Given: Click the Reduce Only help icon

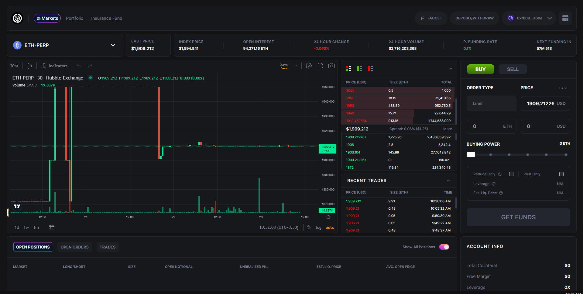Looking at the screenshot, I should (x=500, y=174).
